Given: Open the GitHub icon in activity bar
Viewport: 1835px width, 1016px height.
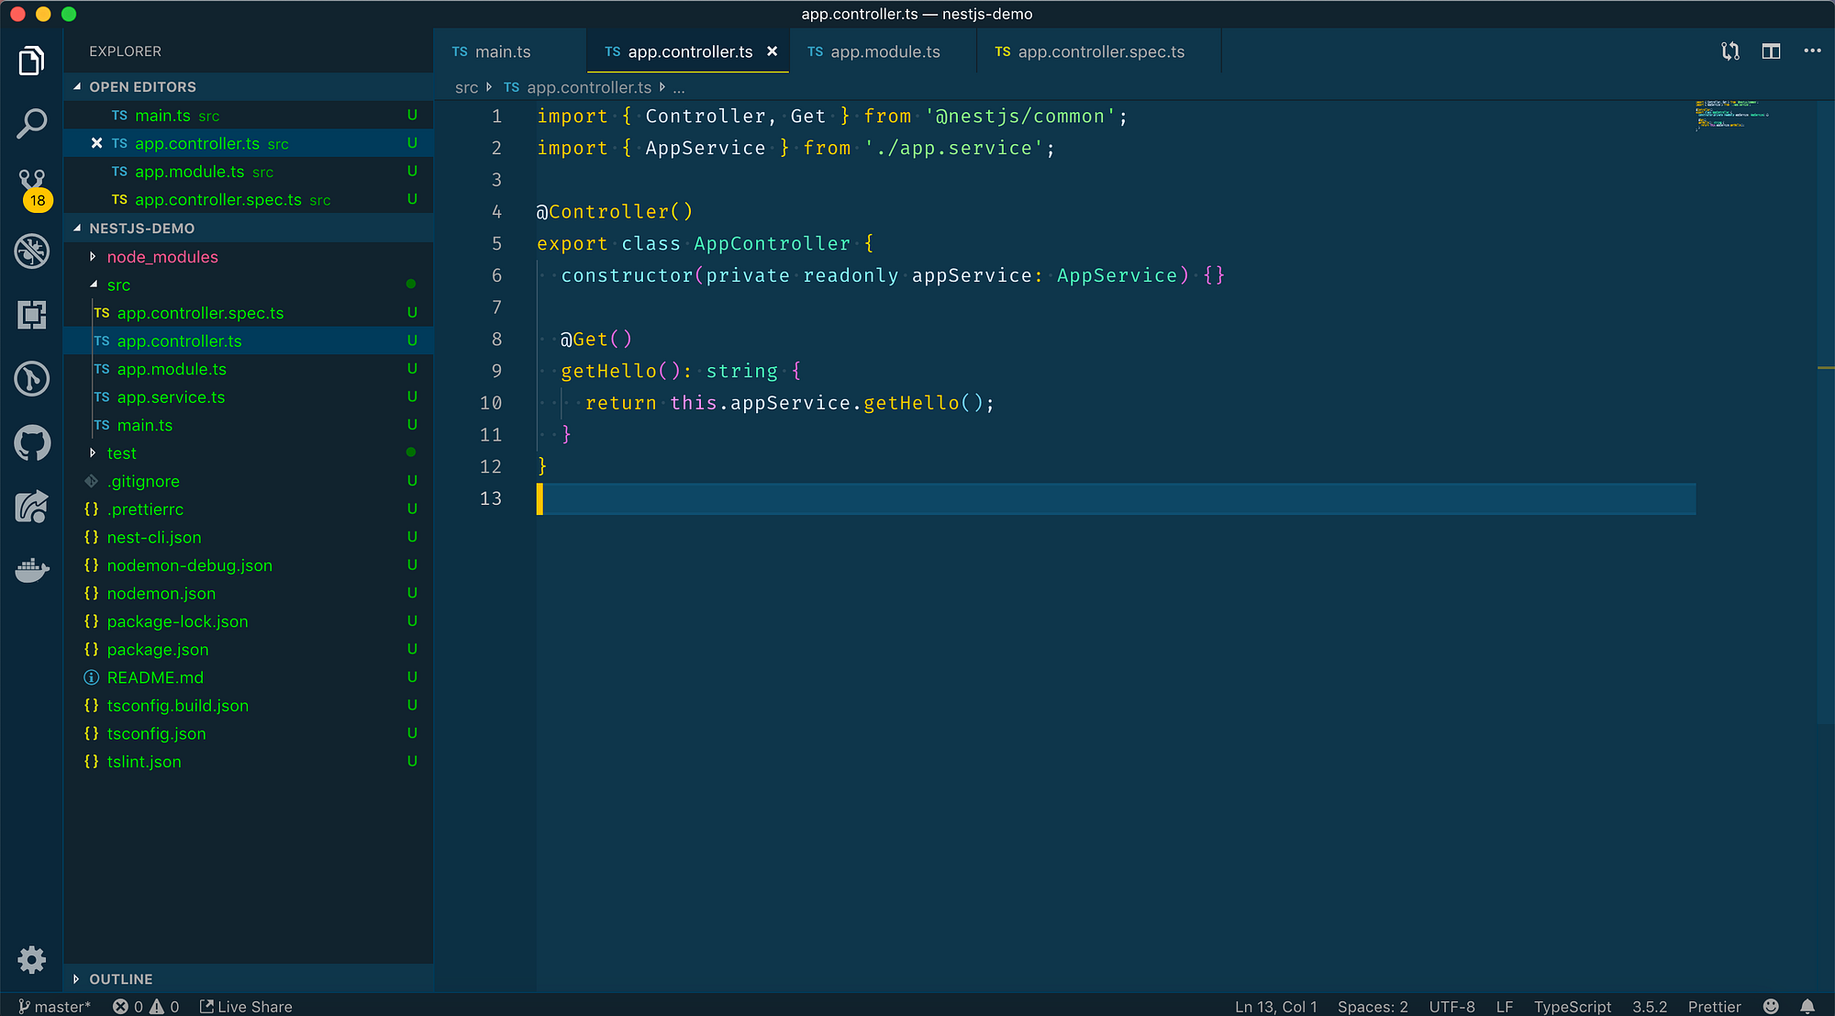Looking at the screenshot, I should (x=32, y=443).
